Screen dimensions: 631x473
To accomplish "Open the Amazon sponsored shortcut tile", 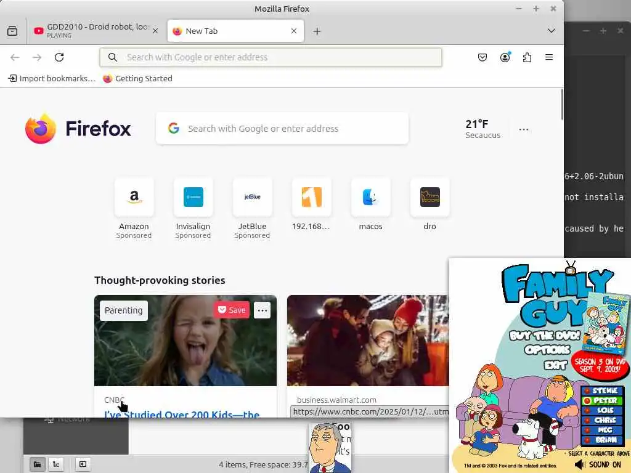I will pos(134,209).
